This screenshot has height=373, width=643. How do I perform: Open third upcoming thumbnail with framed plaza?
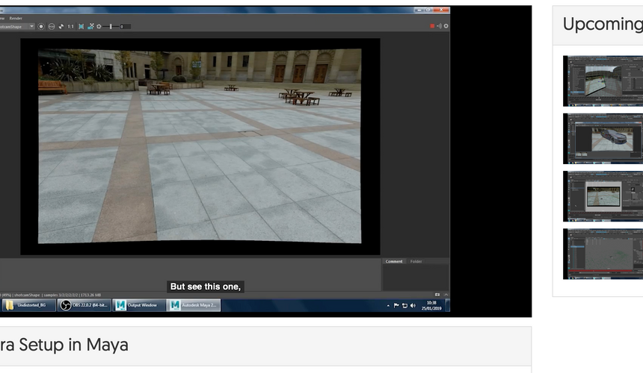(x=603, y=196)
